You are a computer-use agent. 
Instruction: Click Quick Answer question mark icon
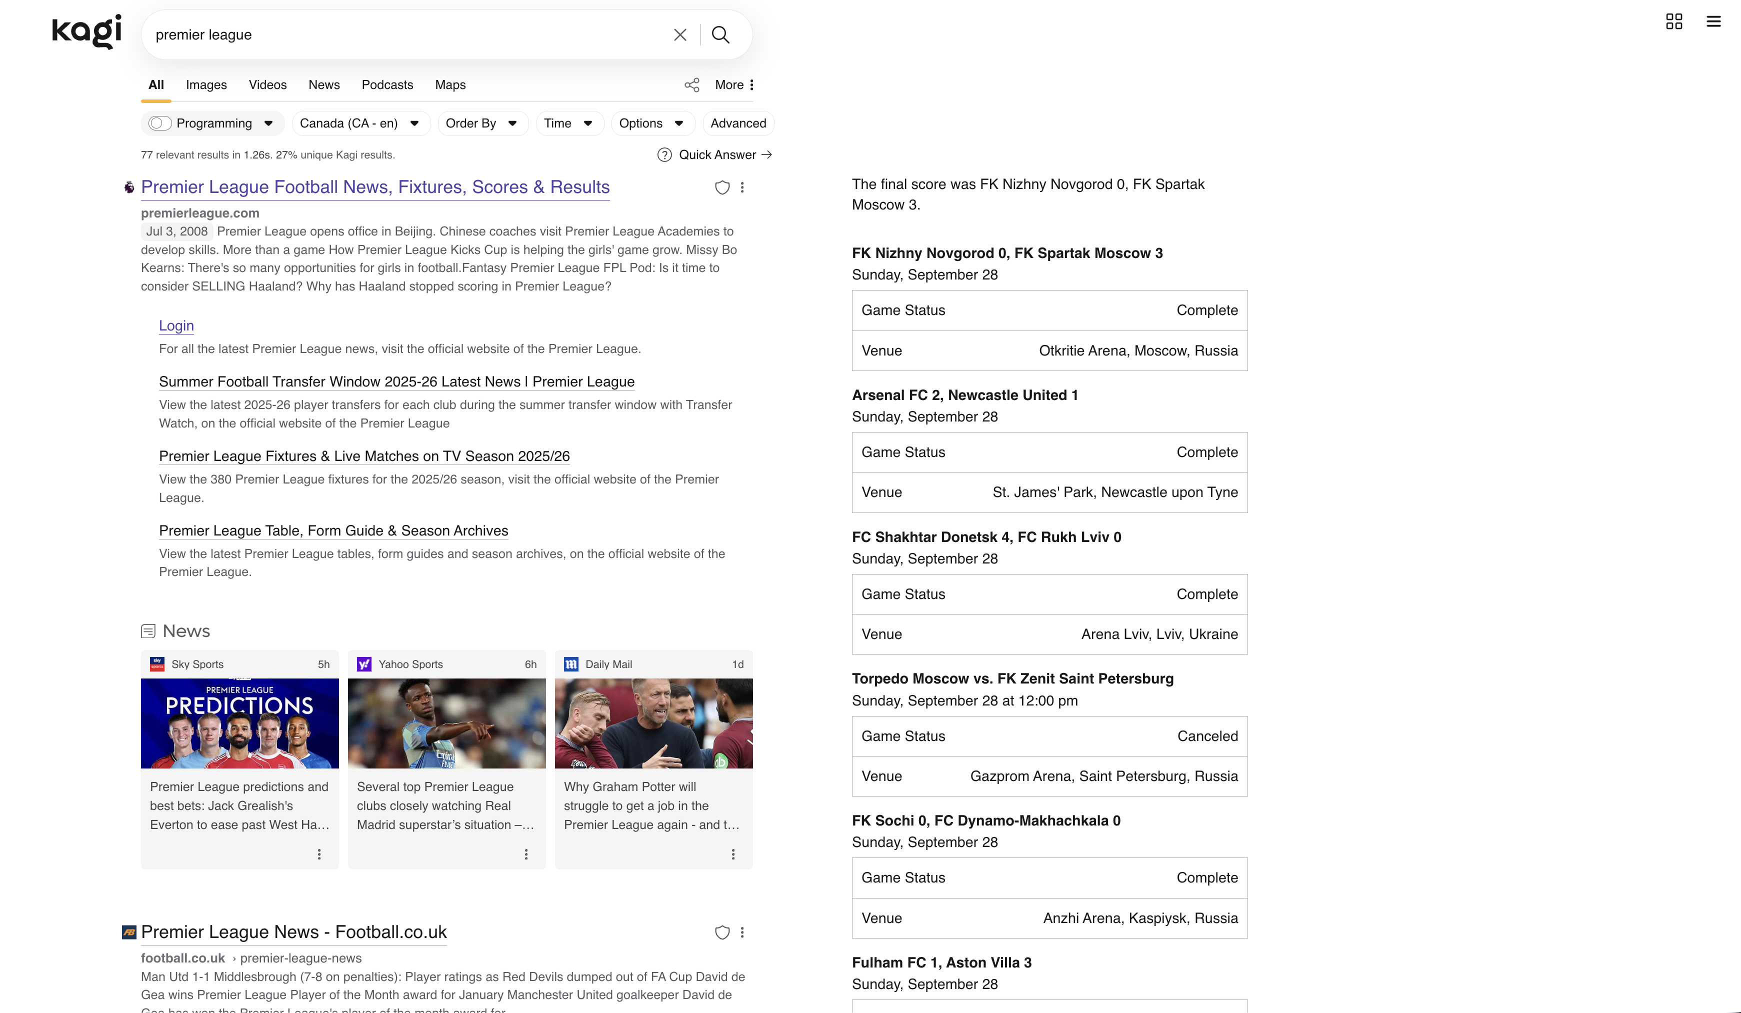(x=664, y=155)
